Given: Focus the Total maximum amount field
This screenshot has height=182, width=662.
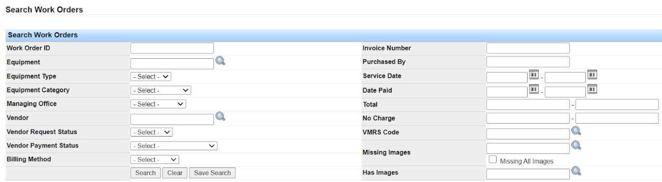Looking at the screenshot, I should pyautogui.click(x=617, y=105).
